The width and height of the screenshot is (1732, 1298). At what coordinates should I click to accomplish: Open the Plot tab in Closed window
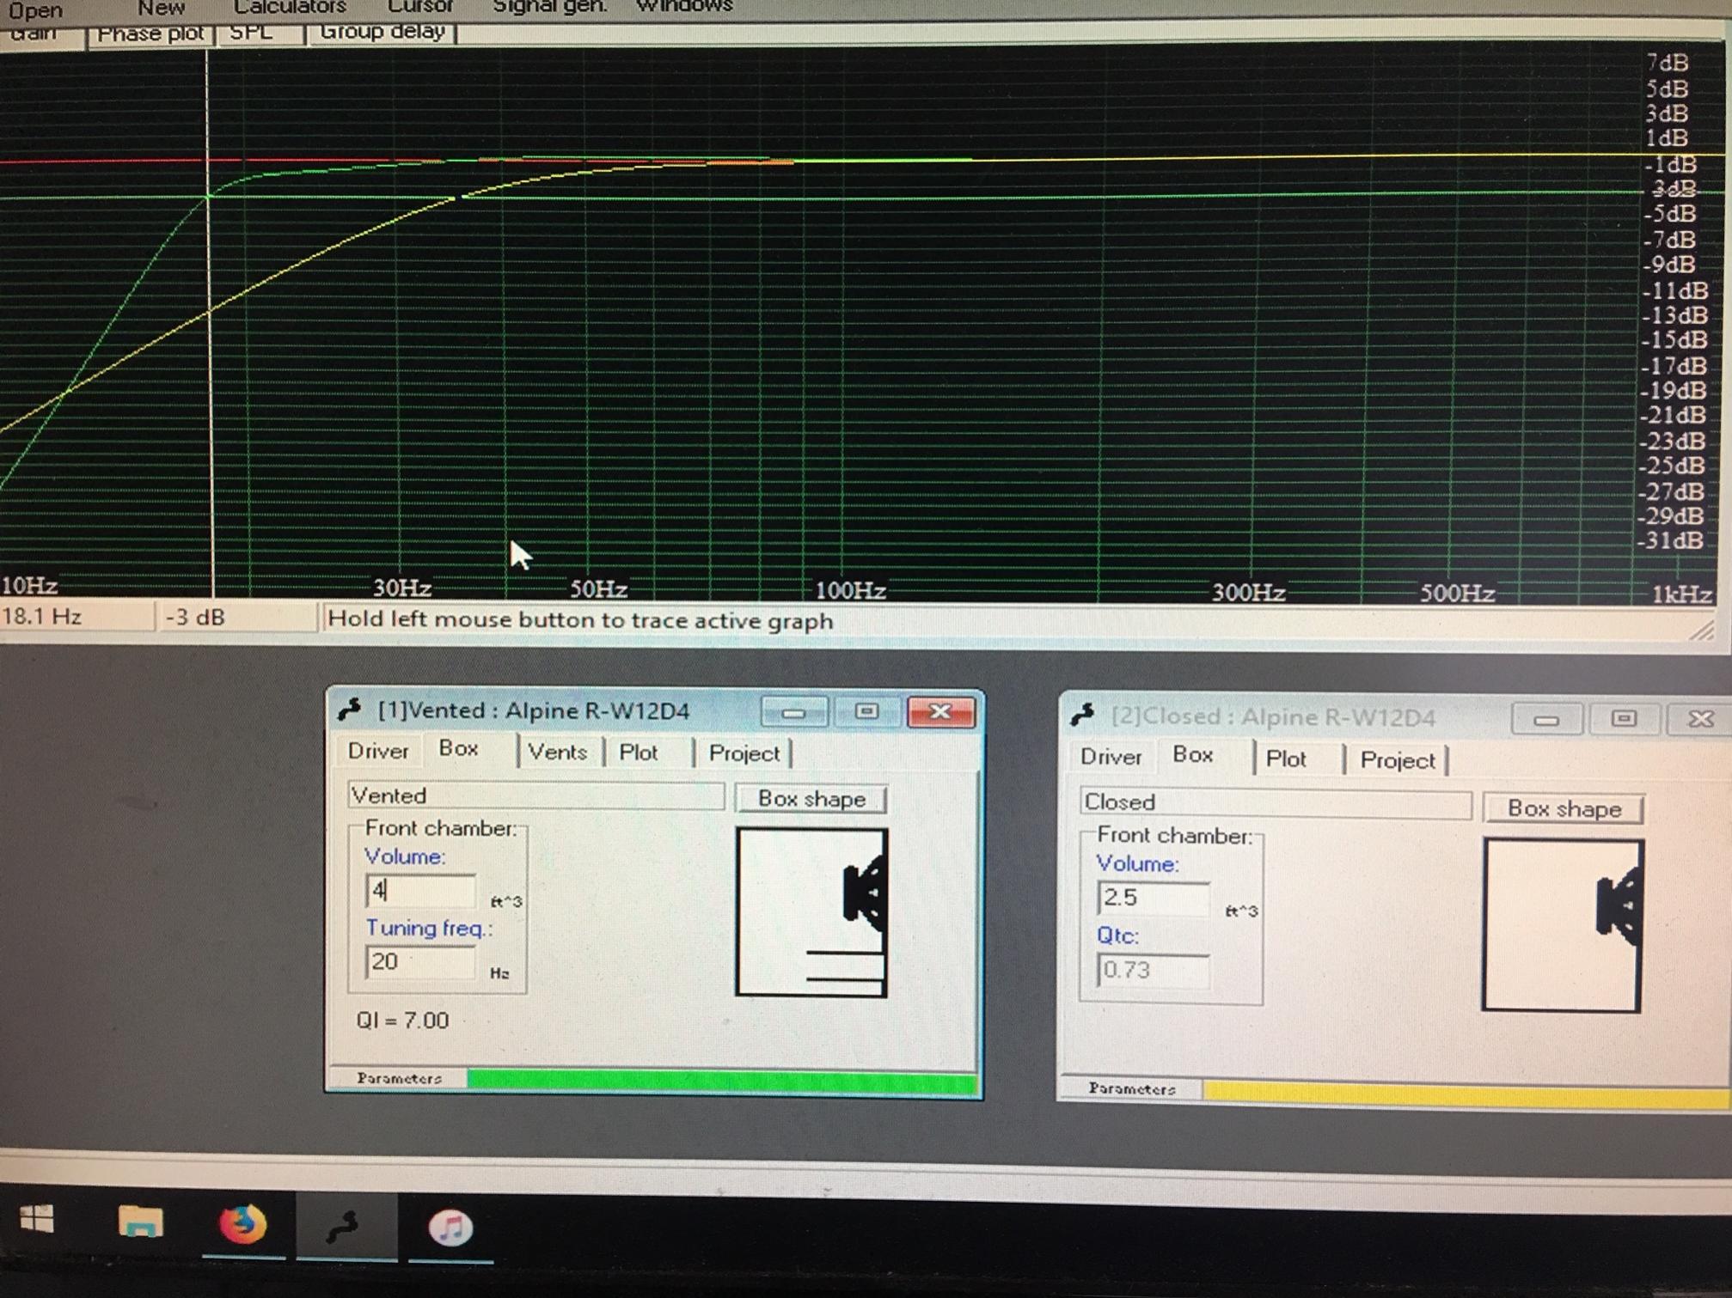[x=1286, y=759]
